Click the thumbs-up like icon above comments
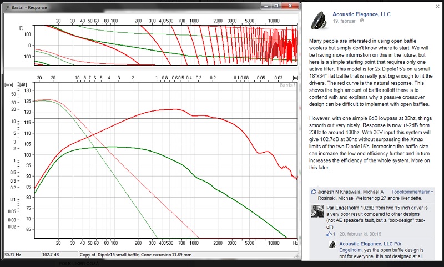 coord(313,191)
